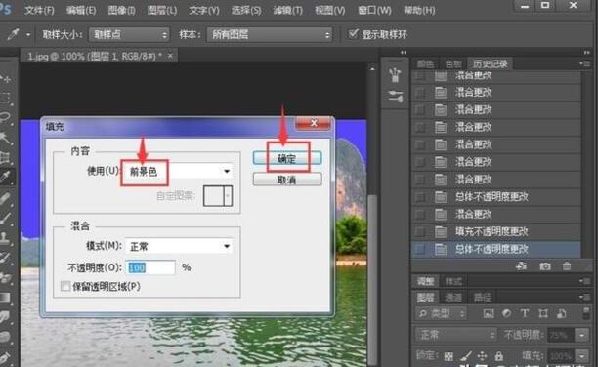The width and height of the screenshot is (598, 367).
Task: Filter layers by adjustment layers icon
Action: (506, 313)
